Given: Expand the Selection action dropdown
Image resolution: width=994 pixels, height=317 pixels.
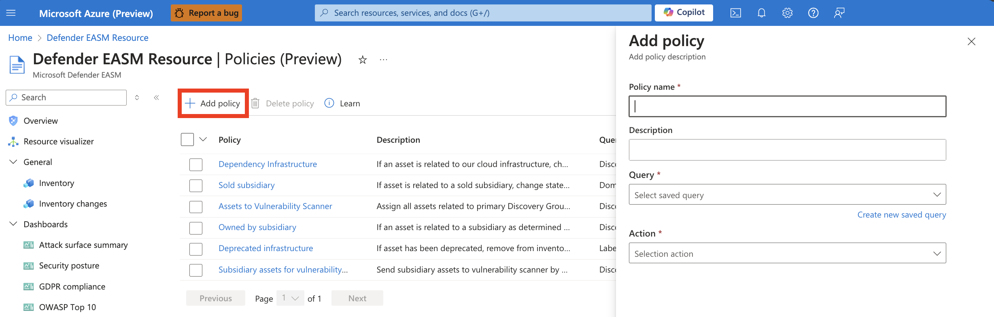Looking at the screenshot, I should point(787,253).
